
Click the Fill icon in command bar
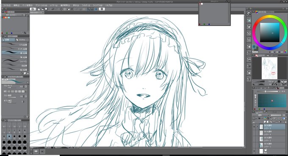68,9
